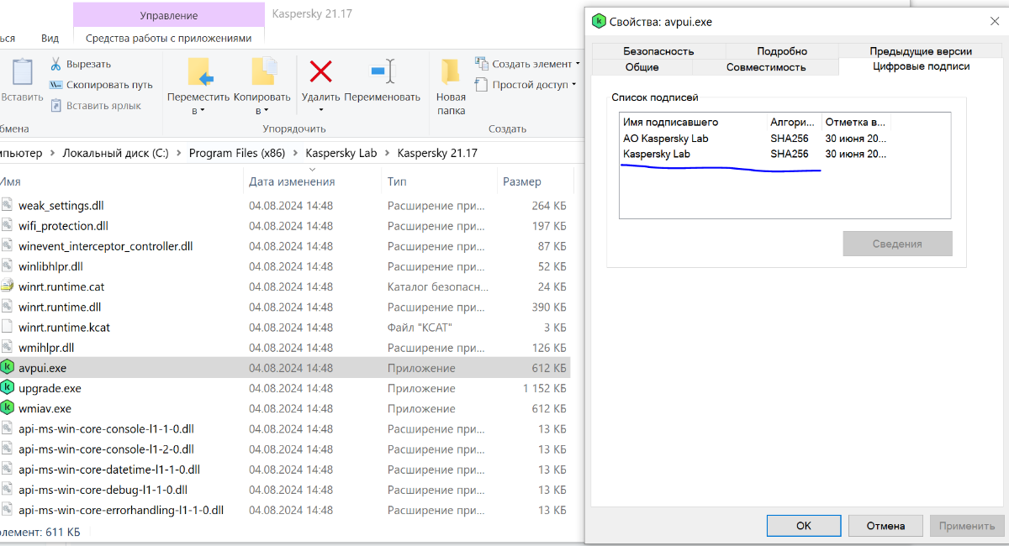Select the wmihlpr.dll file icon
The image size is (1009, 546).
(8, 347)
